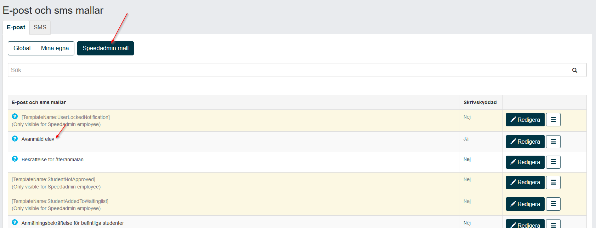Click help icon next to Avanmäld elev

(x=15, y=138)
